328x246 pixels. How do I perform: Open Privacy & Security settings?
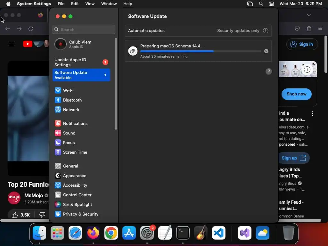pyautogui.click(x=81, y=214)
